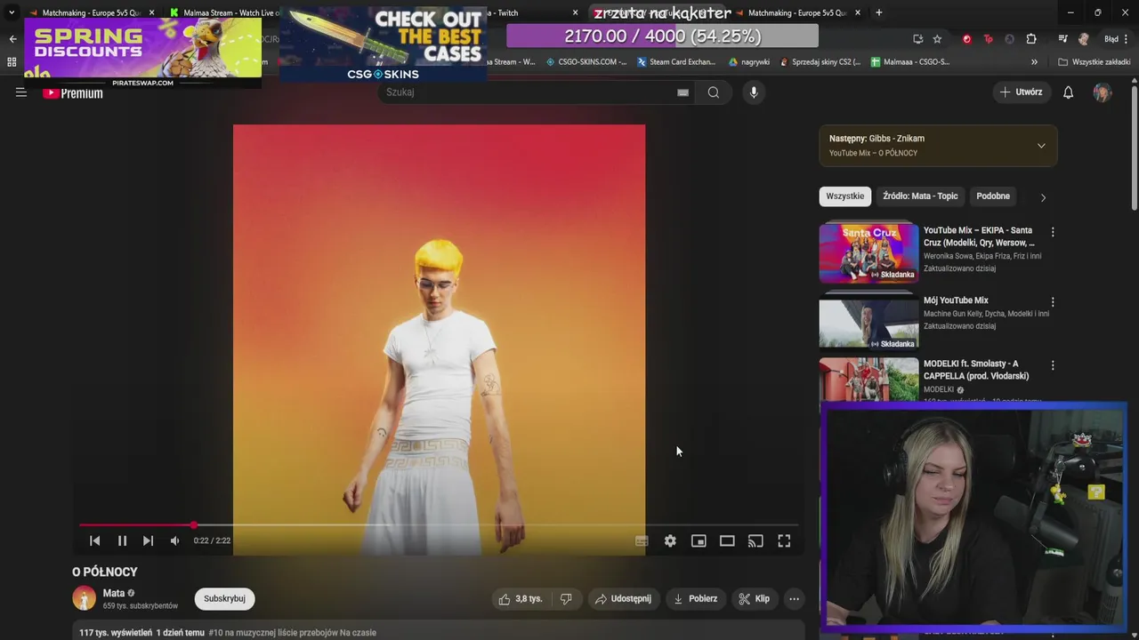The image size is (1139, 640).
Task: Toggle theater mode in player
Action: click(727, 540)
